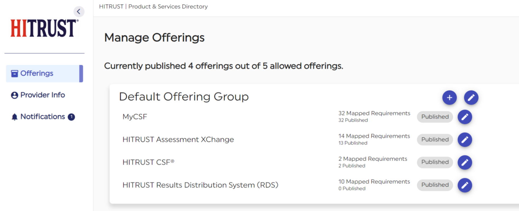This screenshot has height=211, width=519.
Task: Select the HITRUST Assessment XChange offering name
Action: coord(178,139)
